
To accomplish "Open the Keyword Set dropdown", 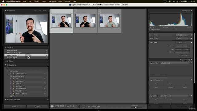I will click(175, 96).
